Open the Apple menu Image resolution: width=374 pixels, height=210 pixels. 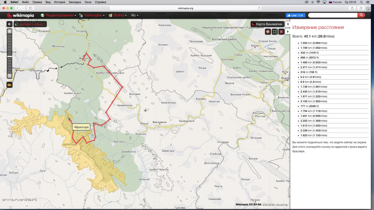[5, 2]
